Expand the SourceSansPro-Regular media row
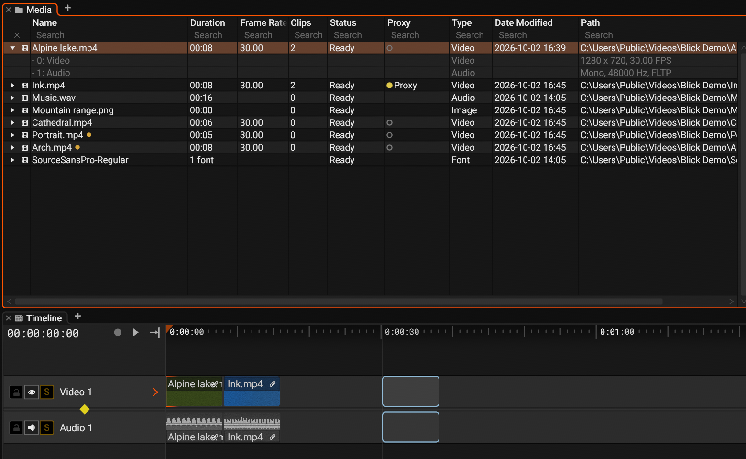The image size is (746, 459). tap(13, 160)
